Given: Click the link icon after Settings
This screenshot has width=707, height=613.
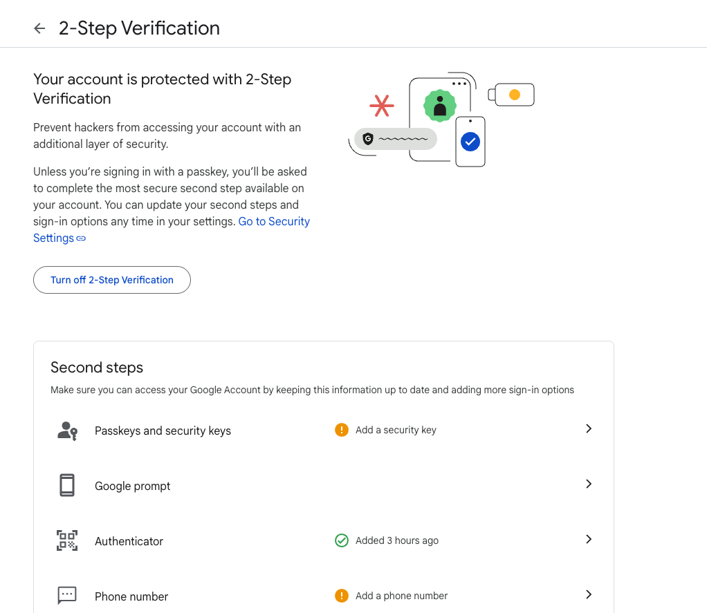Looking at the screenshot, I should pos(81,238).
